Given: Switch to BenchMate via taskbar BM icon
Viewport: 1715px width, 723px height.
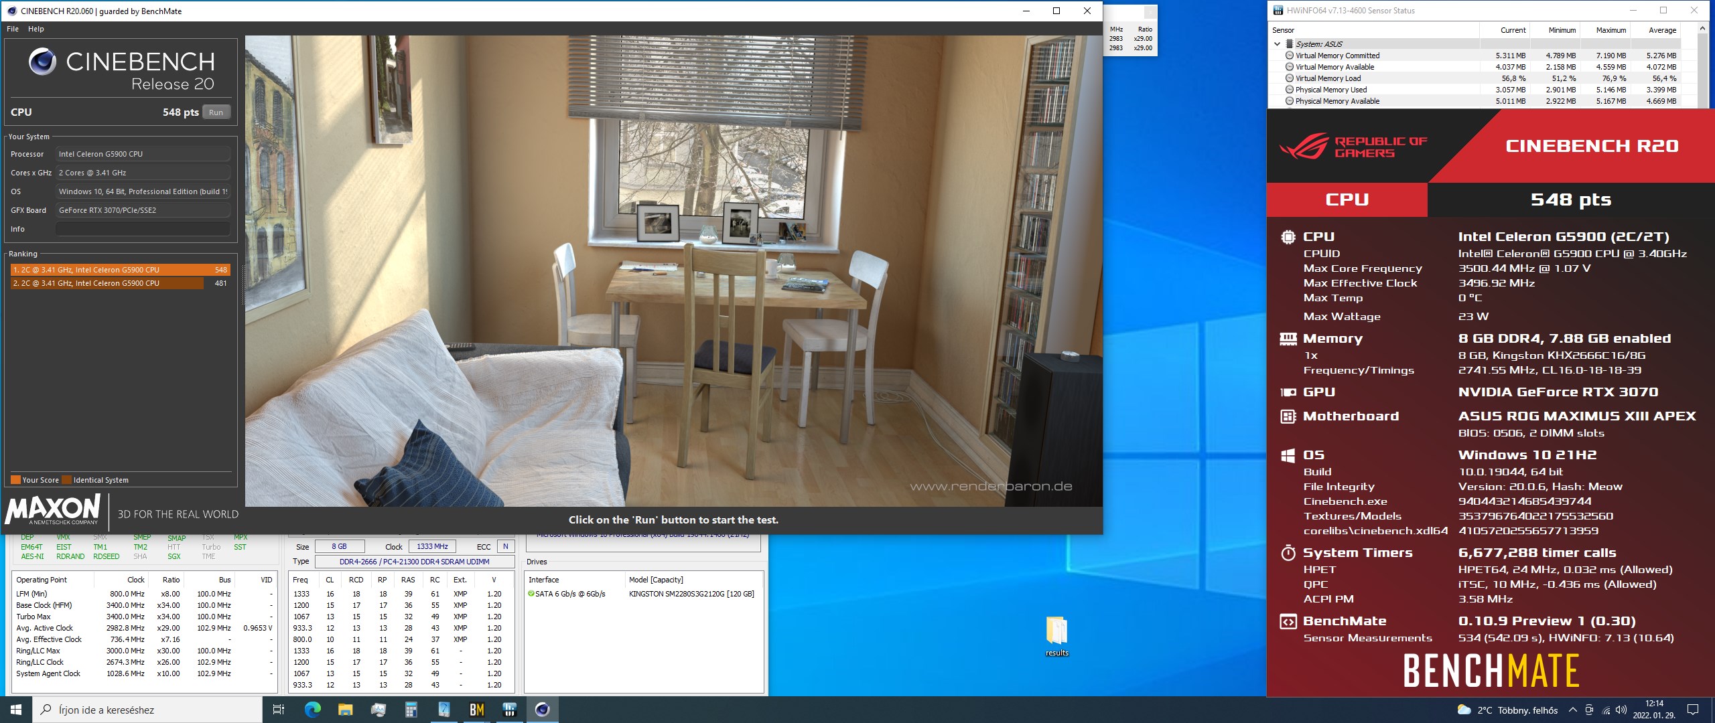Looking at the screenshot, I should [476, 710].
